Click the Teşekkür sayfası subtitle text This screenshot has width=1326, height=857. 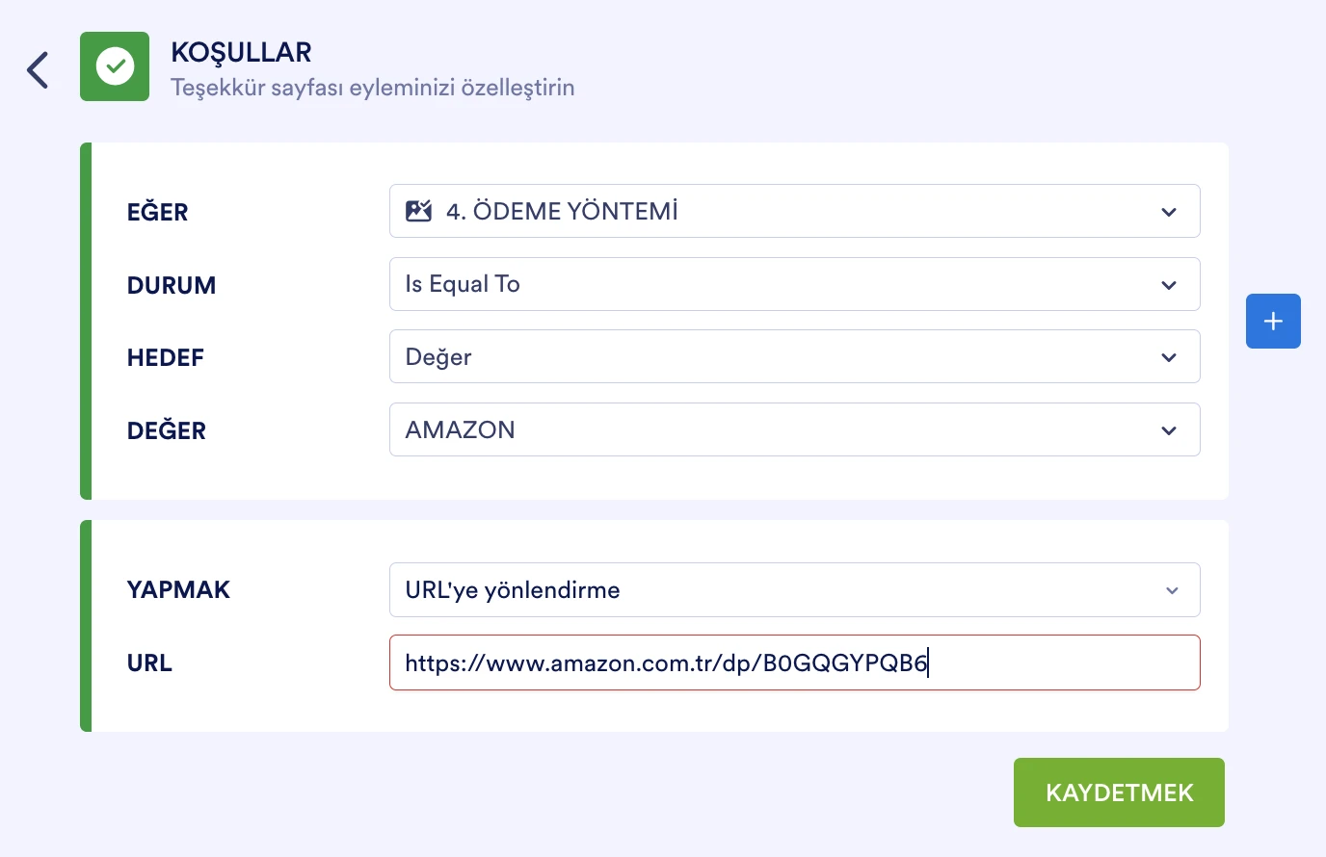point(373,87)
